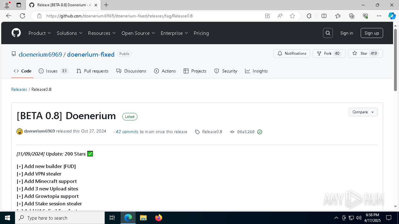Open the Pull requests tab
The width and height of the screenshot is (399, 224).
pos(92,71)
